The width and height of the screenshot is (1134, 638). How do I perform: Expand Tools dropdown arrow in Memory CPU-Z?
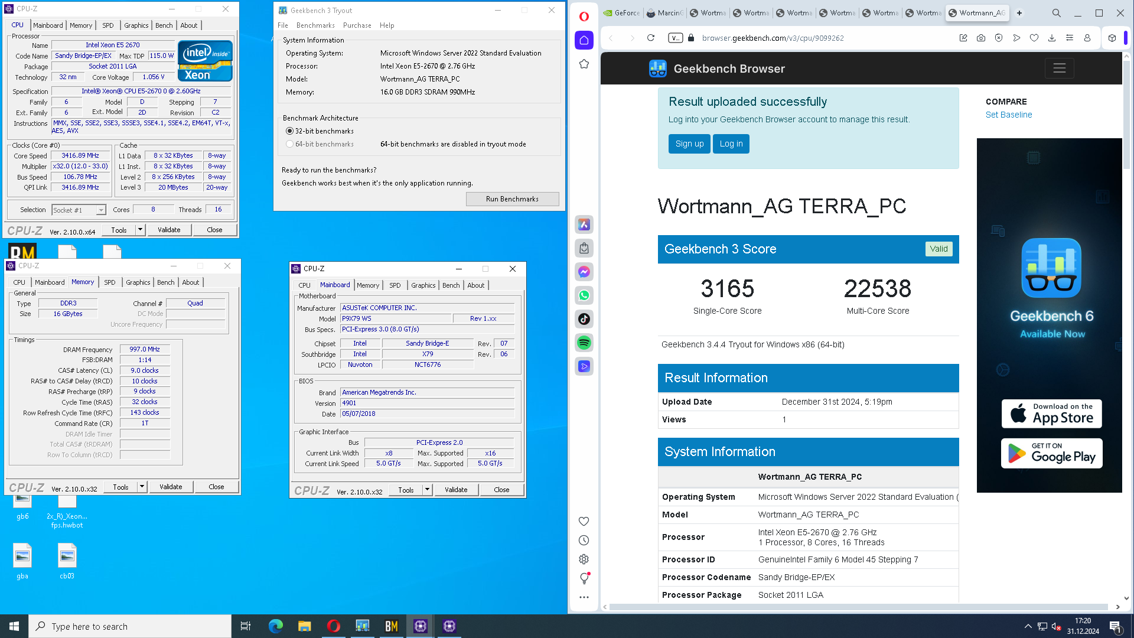[x=142, y=487]
